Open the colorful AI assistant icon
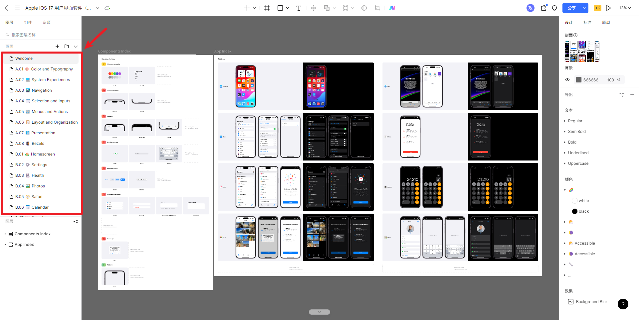 pos(392,8)
